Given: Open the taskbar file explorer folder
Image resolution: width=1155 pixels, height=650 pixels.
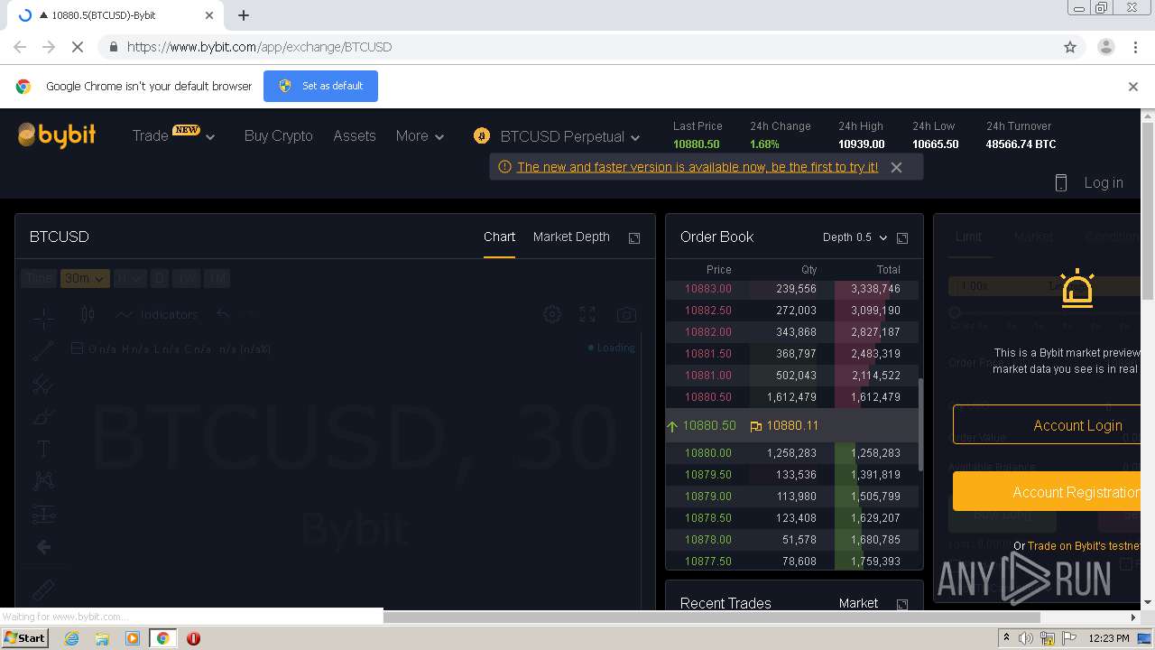Looking at the screenshot, I should [x=102, y=638].
